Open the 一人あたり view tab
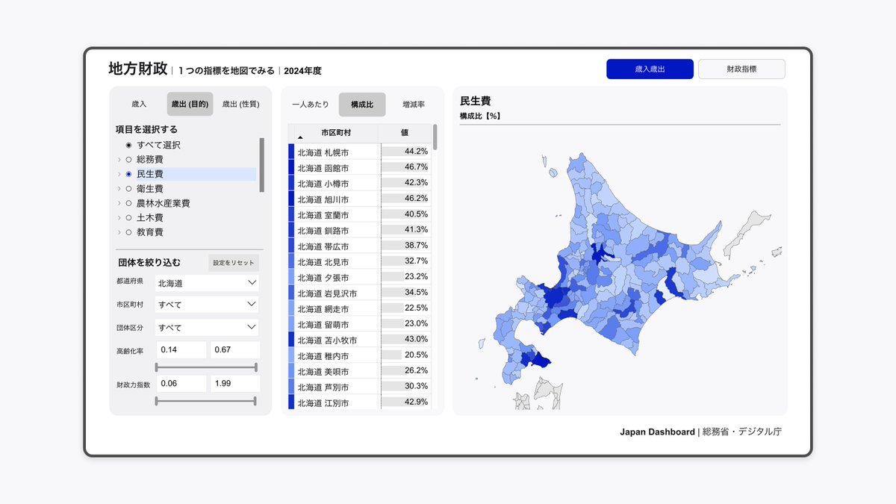Viewport: 896px width, 504px height. 309,105
